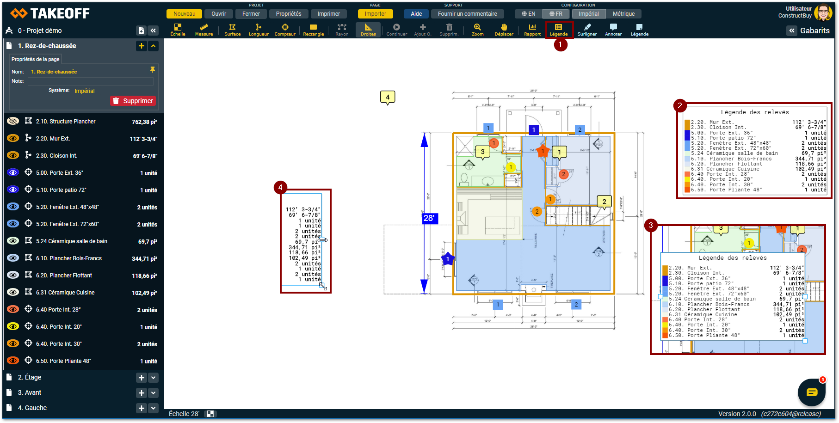The height and width of the screenshot is (423, 839).
Task: Collapse the 1. Rez-de-chaussée page
Action: tap(154, 46)
